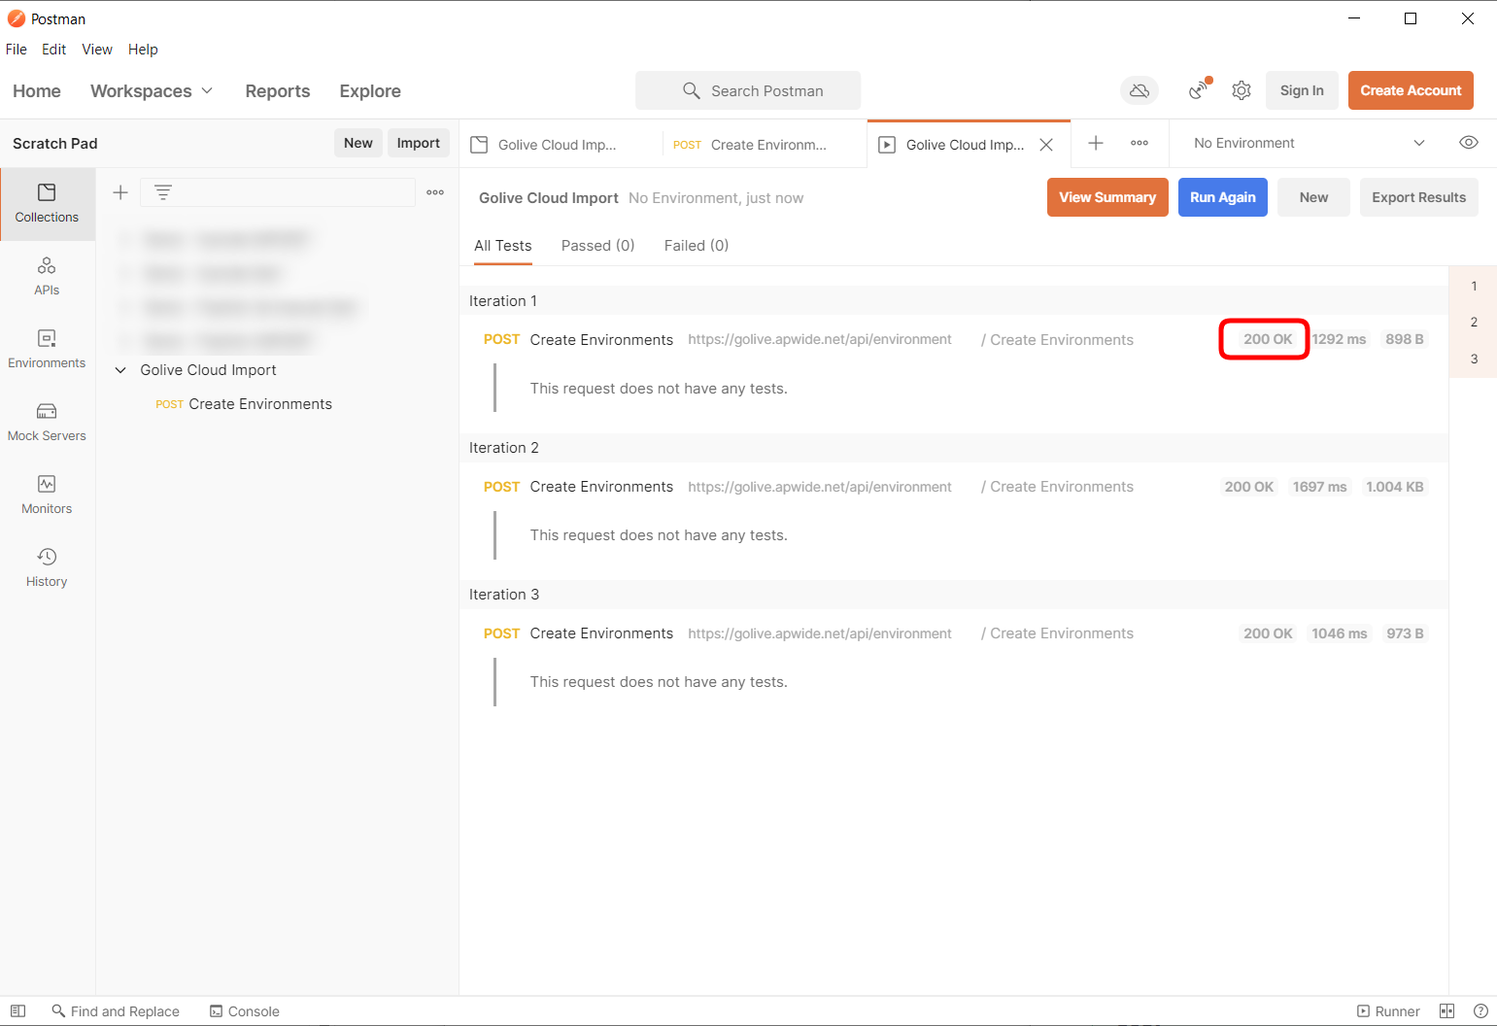Switch to the Failed (0) tab
Image resolution: width=1497 pixels, height=1026 pixels.
coord(696,246)
